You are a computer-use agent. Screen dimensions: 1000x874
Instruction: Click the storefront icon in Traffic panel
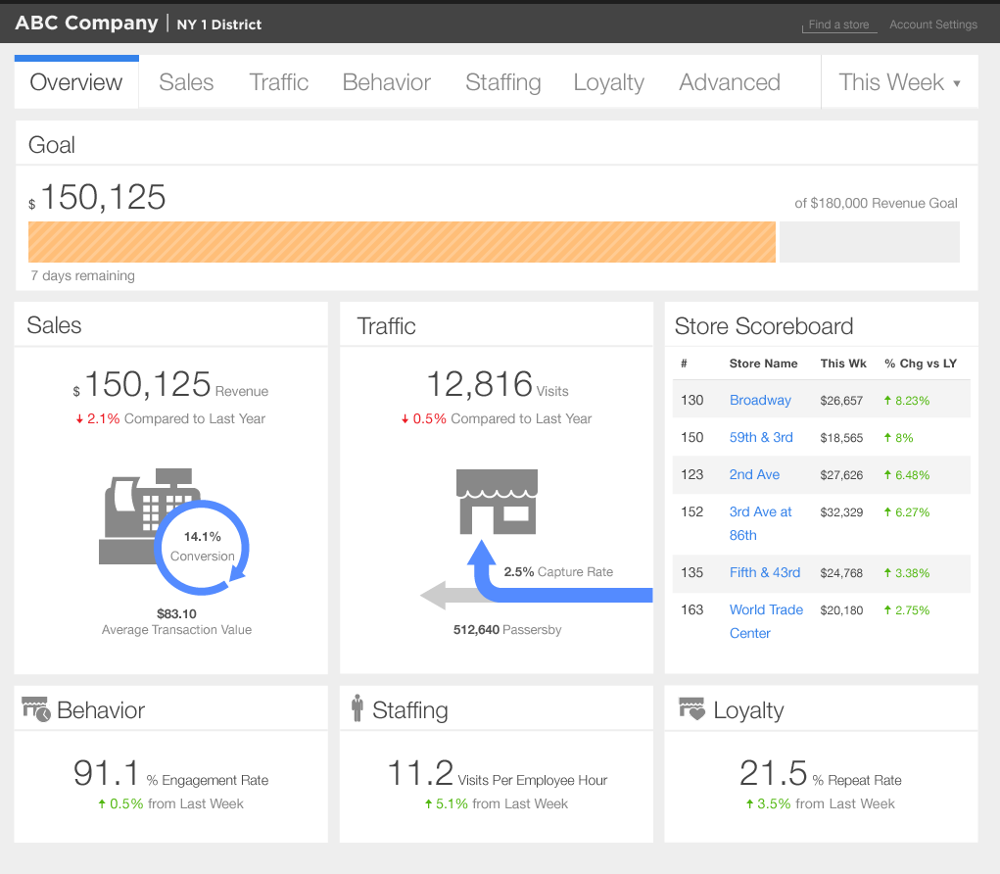[x=497, y=502]
